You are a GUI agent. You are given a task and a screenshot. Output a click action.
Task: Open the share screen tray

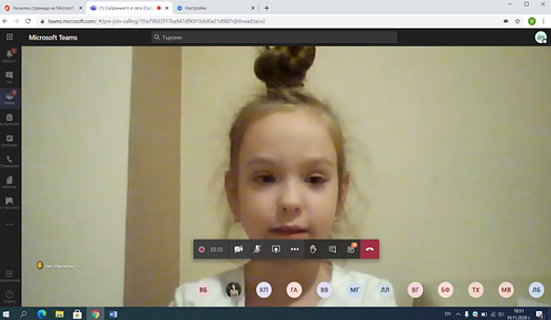pyautogui.click(x=275, y=249)
